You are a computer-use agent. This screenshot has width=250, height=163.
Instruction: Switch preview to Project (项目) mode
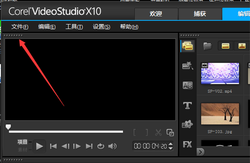tap(22, 142)
